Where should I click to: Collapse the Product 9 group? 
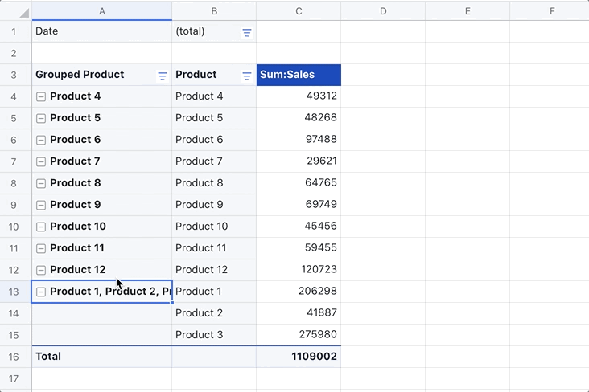point(41,205)
